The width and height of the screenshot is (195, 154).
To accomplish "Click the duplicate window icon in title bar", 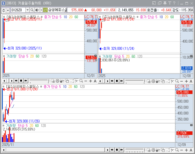I will point(160,3).
